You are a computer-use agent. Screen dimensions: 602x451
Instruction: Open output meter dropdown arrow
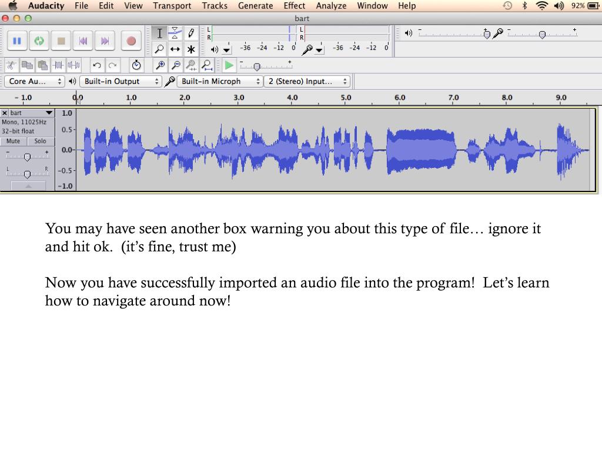[x=227, y=50]
